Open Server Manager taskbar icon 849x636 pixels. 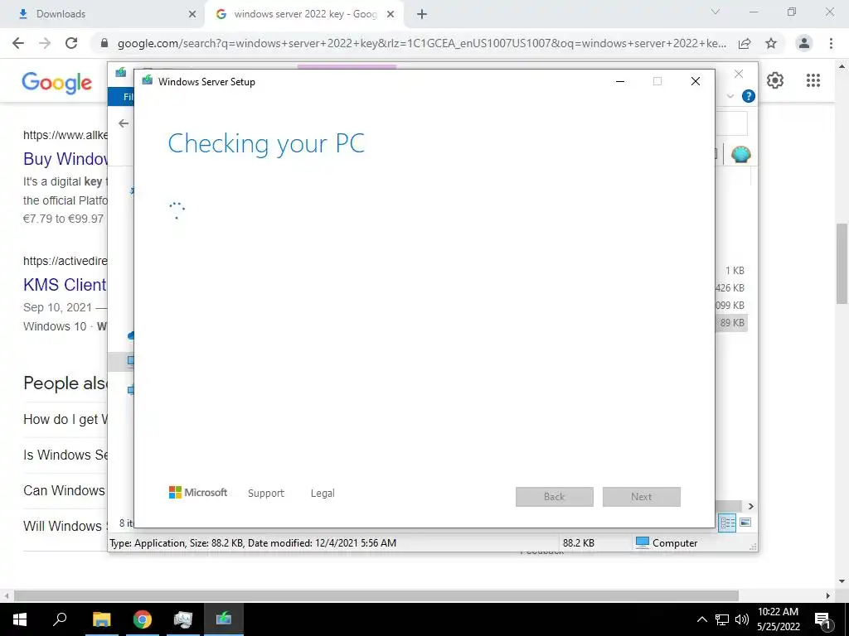pyautogui.click(x=183, y=619)
